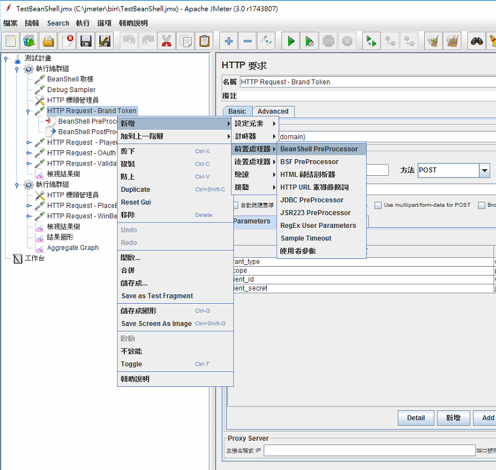Click the Clear broom toolbar icon

coord(433,41)
